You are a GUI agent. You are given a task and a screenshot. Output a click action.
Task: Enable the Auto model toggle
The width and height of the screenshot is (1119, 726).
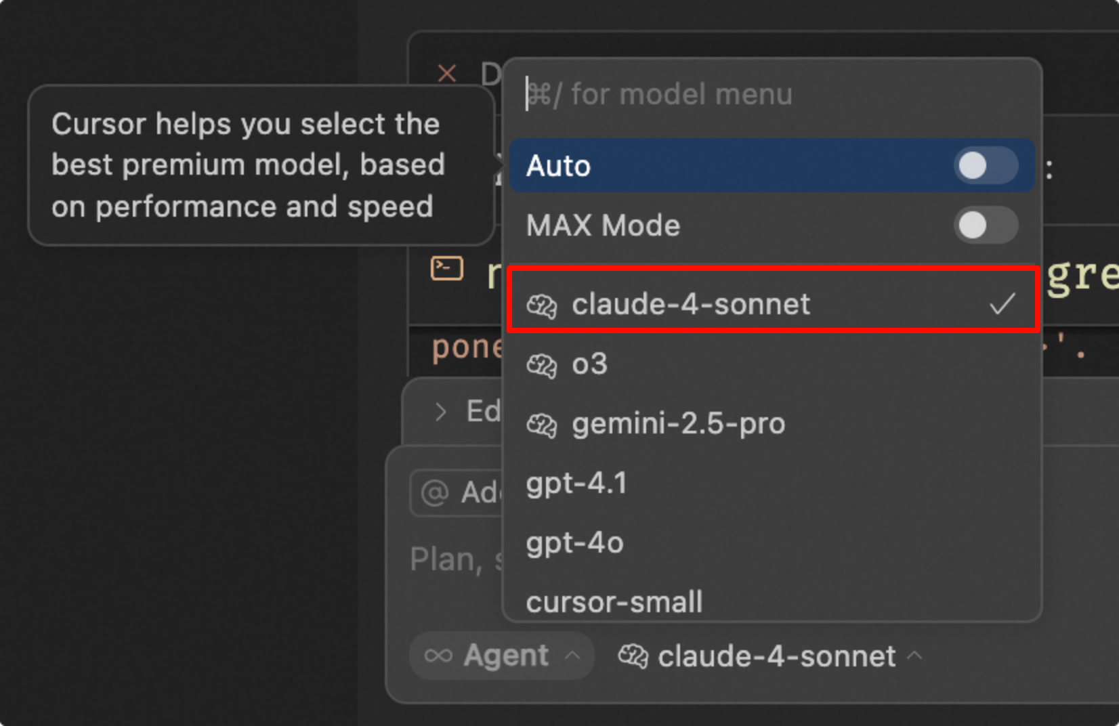click(986, 166)
